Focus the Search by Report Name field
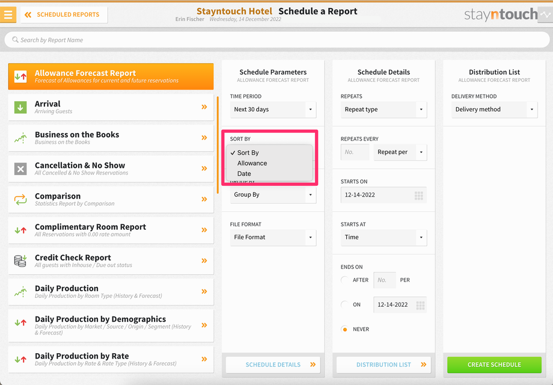The height and width of the screenshot is (385, 553). click(277, 40)
